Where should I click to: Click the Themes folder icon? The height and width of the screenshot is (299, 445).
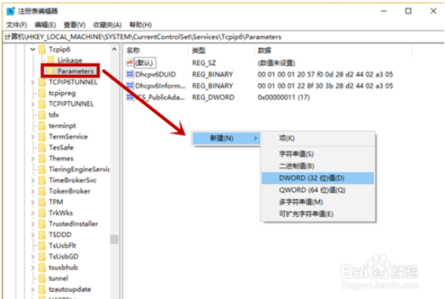42,158
